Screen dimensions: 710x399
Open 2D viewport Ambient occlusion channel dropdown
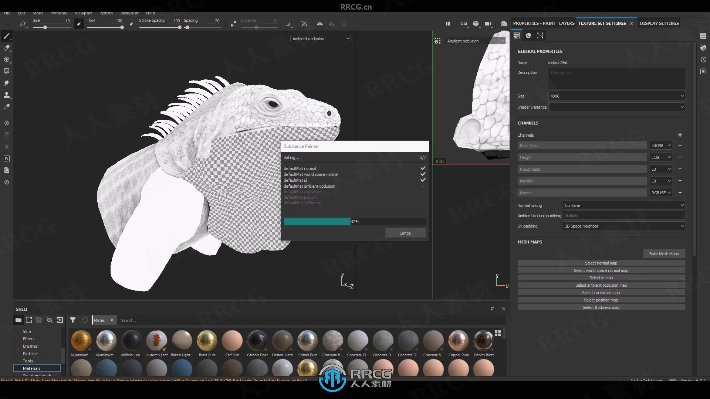pyautogui.click(x=475, y=41)
